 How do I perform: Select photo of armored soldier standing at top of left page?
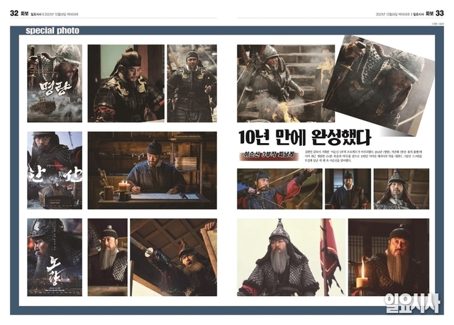pyautogui.click(x=192, y=84)
